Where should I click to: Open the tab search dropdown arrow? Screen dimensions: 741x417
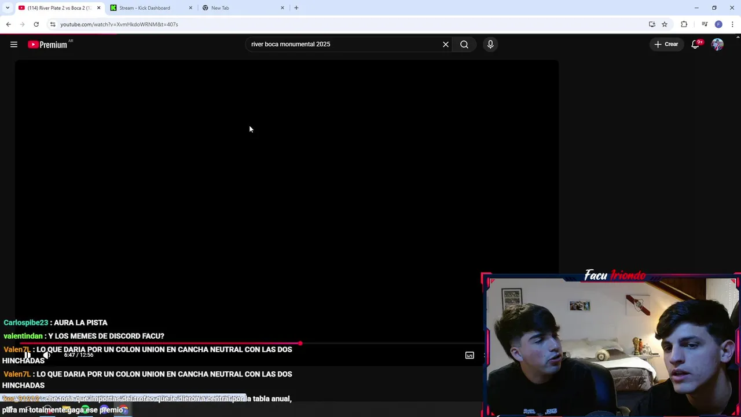click(x=8, y=8)
